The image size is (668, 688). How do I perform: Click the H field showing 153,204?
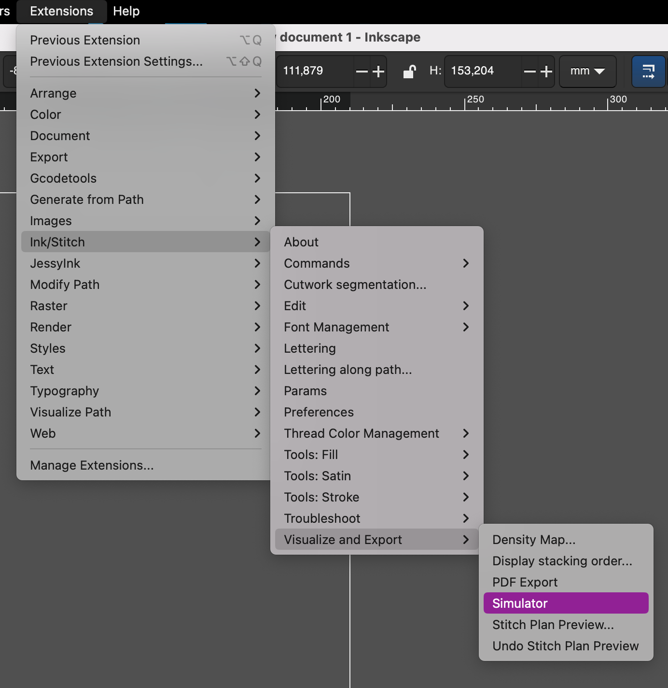[x=484, y=71]
